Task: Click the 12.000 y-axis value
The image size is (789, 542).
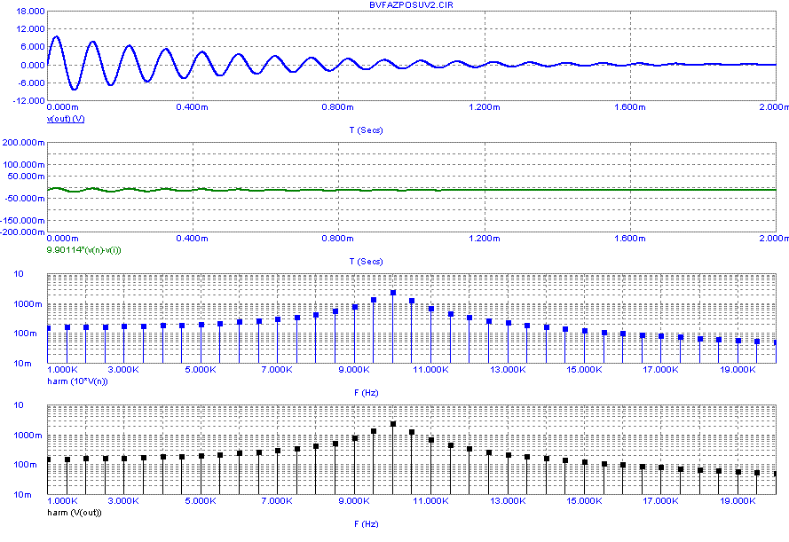Action: (x=31, y=29)
